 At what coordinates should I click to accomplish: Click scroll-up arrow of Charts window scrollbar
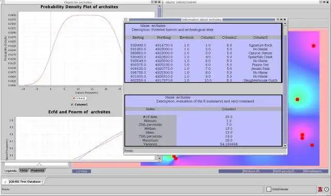click(x=159, y=6)
